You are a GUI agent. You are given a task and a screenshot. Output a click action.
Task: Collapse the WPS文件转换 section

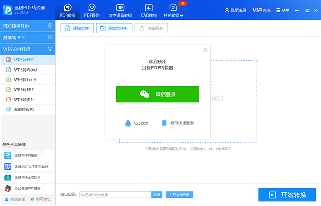[x=28, y=49]
